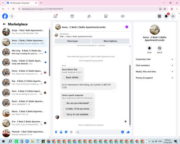Click the message text input field

click(98, 132)
